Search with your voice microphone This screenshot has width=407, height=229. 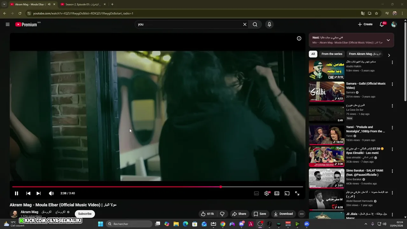[x=269, y=24]
